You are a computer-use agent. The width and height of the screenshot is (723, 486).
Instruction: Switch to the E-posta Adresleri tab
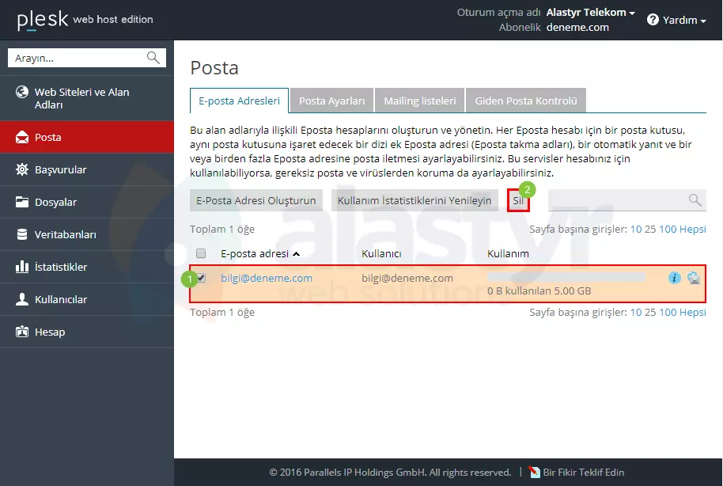(240, 101)
